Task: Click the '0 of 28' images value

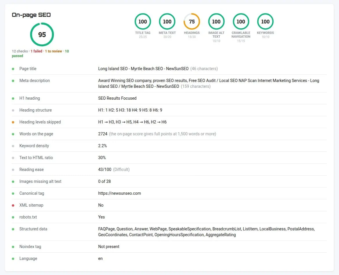Action: 104,182
